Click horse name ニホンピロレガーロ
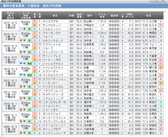The image size is (168, 137). [54, 102]
